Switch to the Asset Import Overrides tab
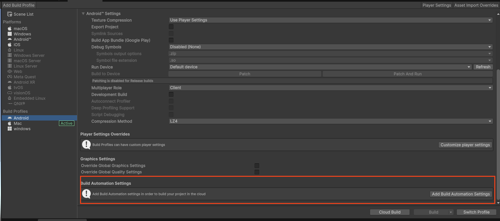 click(x=476, y=5)
